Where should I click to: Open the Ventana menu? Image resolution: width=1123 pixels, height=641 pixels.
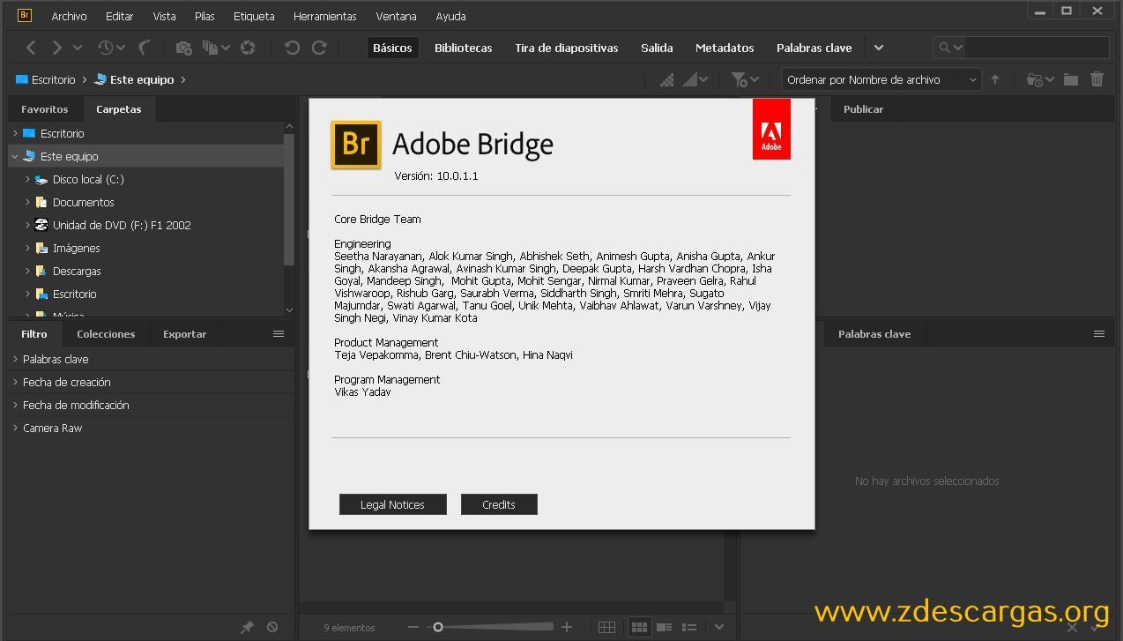point(396,16)
